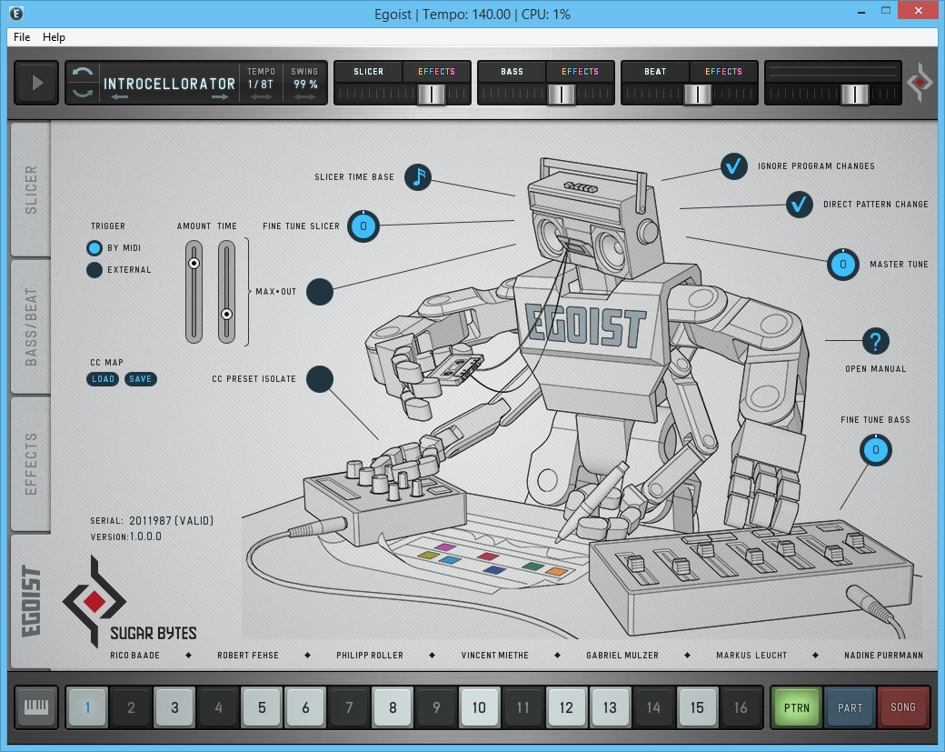The image size is (945, 752).
Task: Click the Master Tune knob
Action: (842, 264)
